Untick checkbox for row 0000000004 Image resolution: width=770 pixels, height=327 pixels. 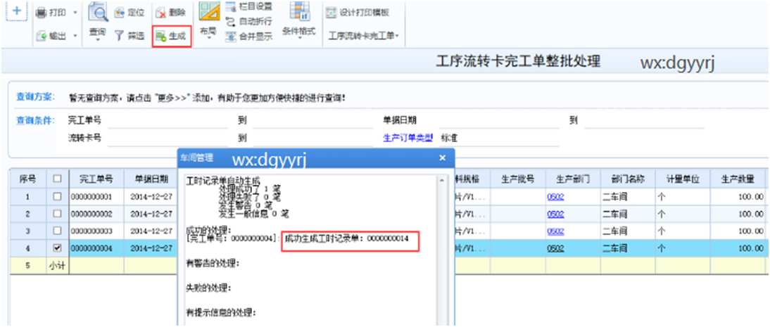click(x=58, y=248)
